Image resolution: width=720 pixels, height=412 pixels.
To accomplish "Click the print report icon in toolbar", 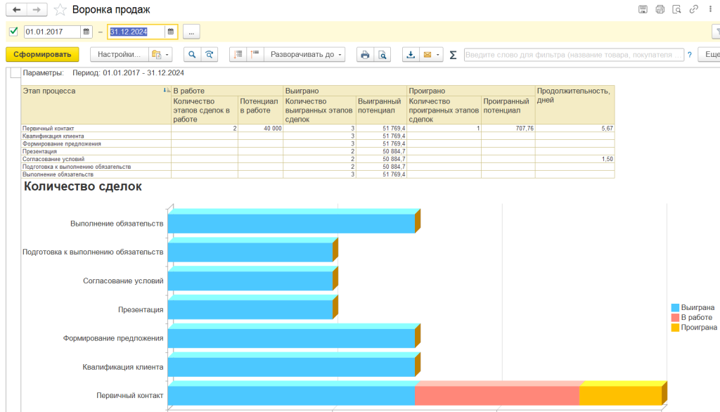I will click(x=364, y=55).
